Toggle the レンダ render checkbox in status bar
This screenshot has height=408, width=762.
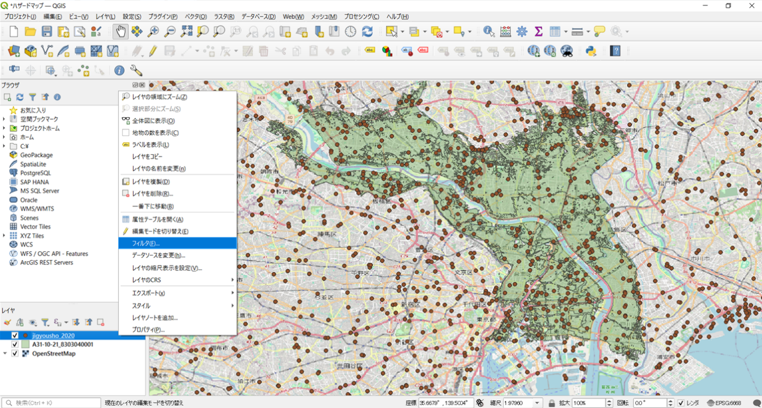click(x=681, y=403)
